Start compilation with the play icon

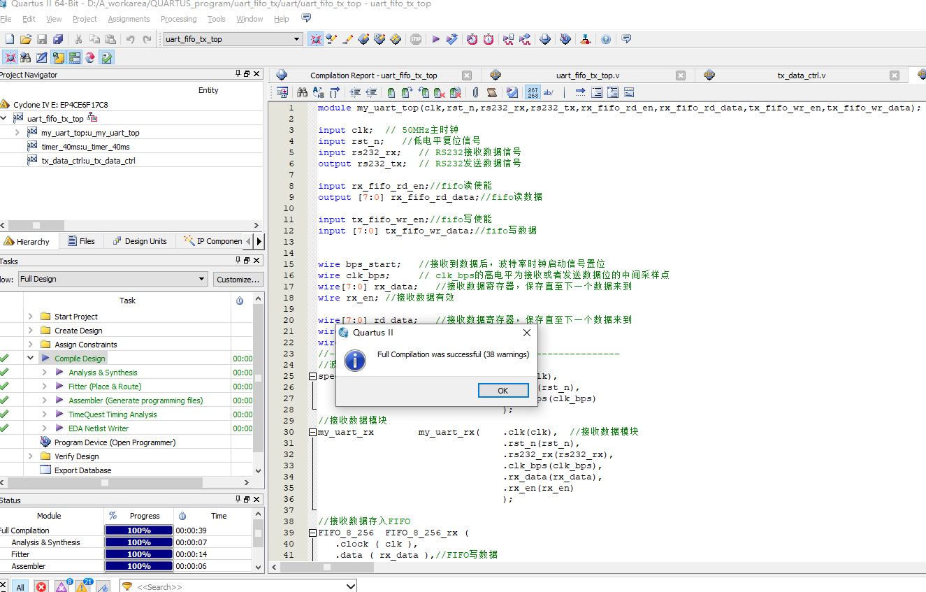[435, 39]
